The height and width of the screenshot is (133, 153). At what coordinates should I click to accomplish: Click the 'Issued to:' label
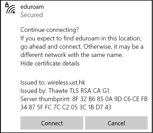coord(33,82)
